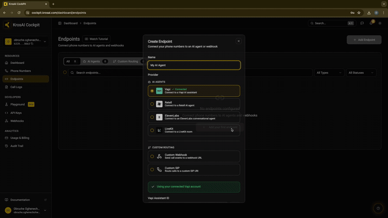Click the Watch Tutorial button

click(97, 39)
